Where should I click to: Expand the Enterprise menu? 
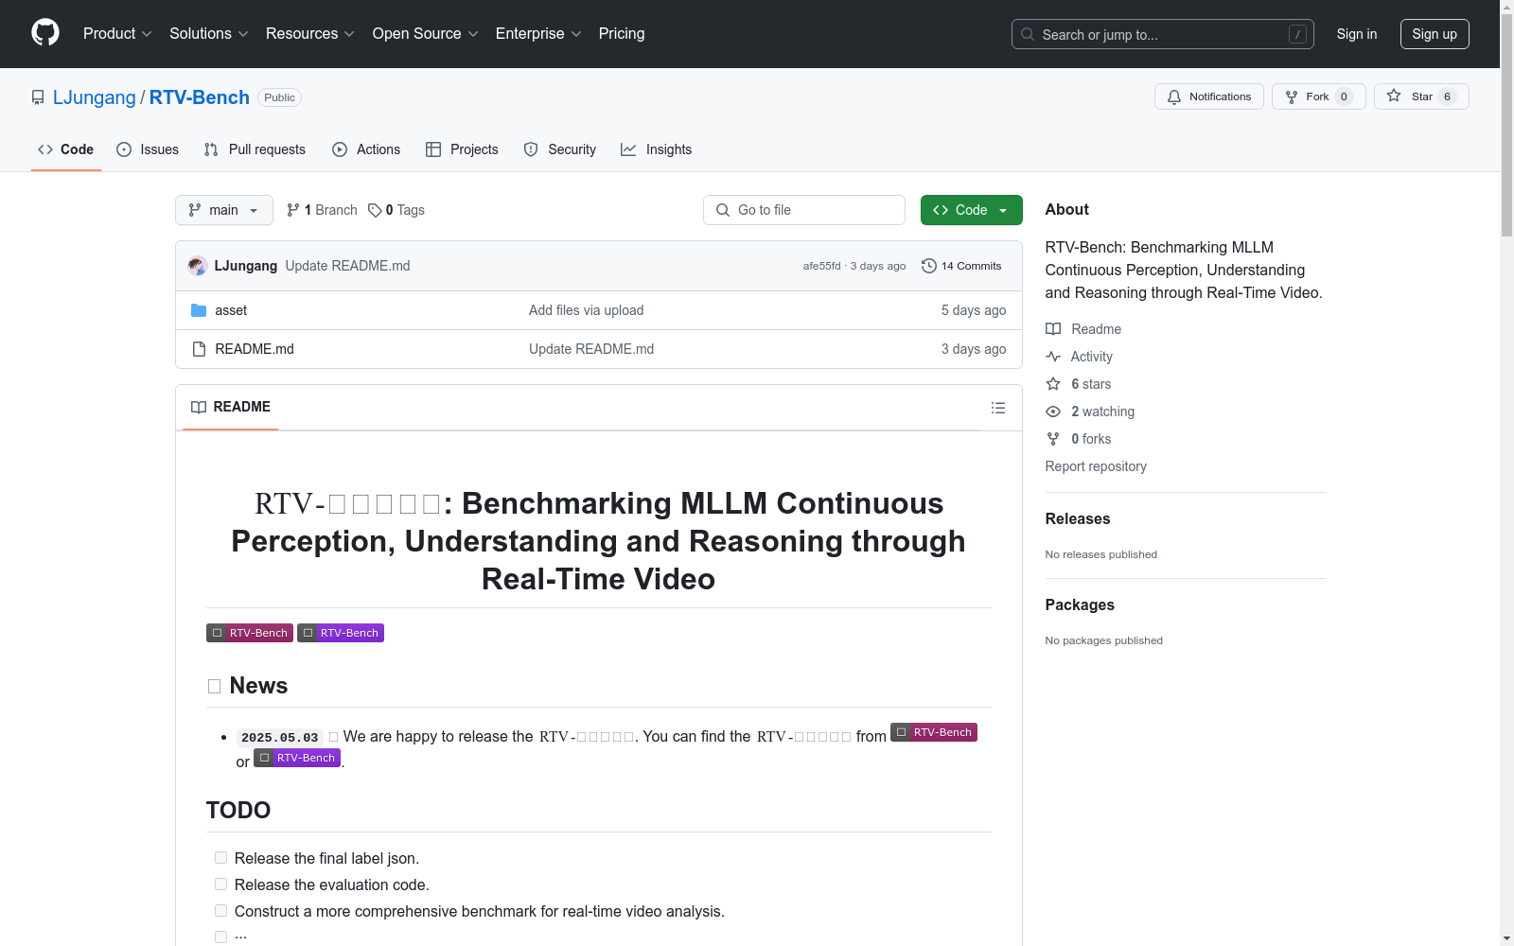537,34
